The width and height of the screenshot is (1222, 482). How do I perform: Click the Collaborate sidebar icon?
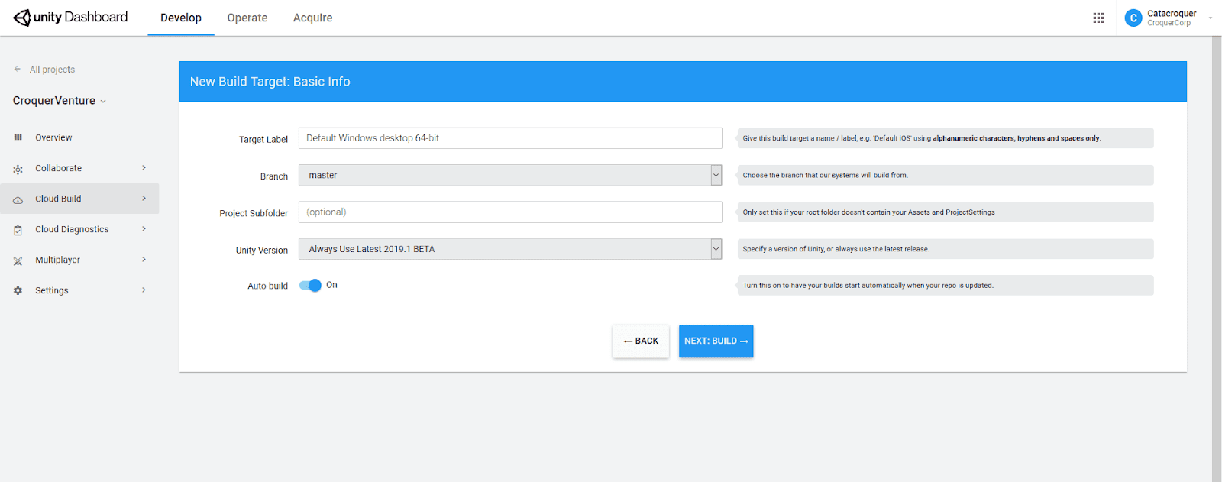coord(18,169)
